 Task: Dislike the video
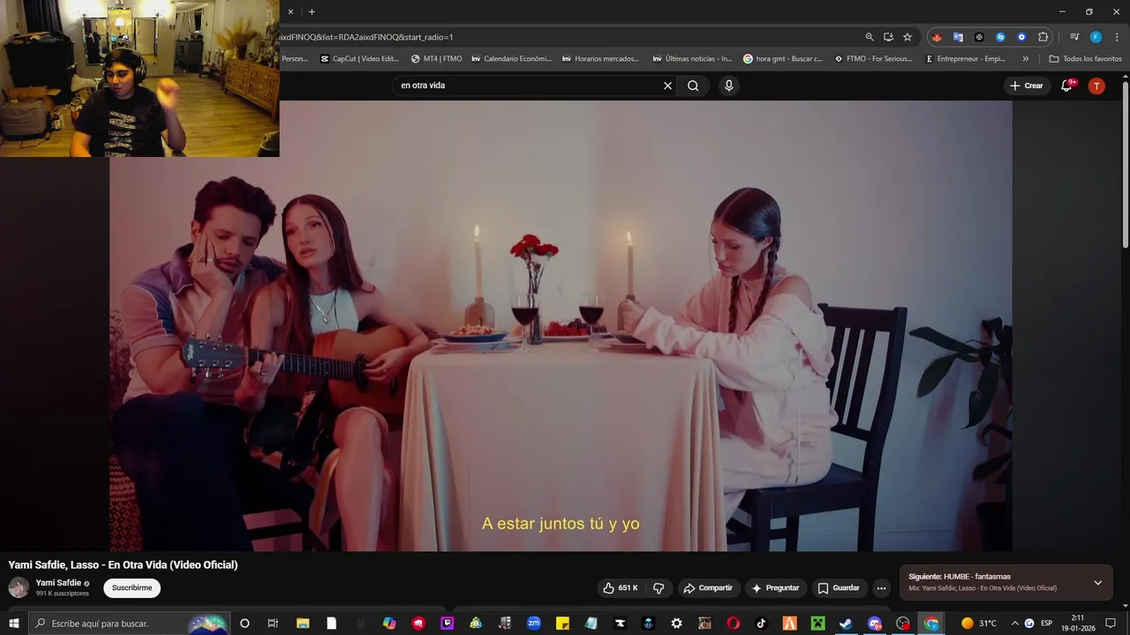tap(659, 588)
